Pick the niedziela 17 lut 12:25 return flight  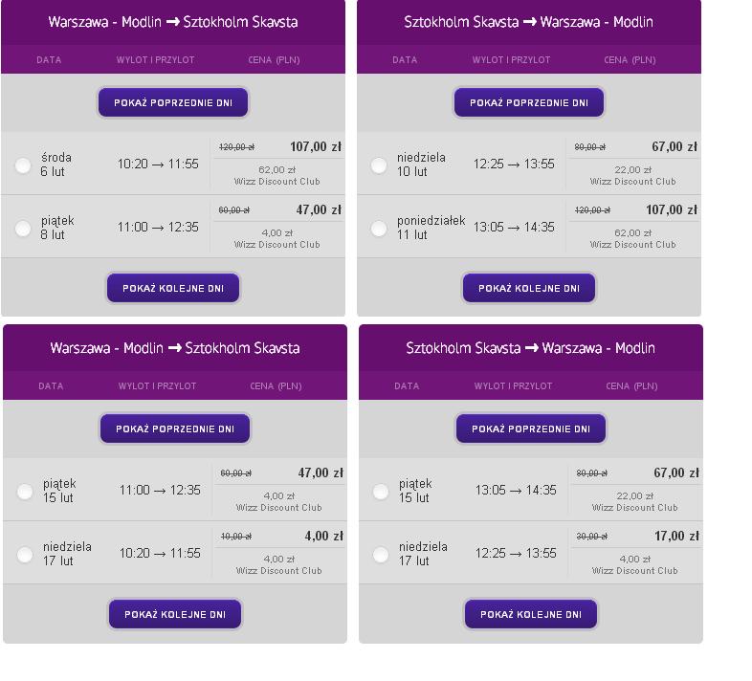tap(381, 555)
